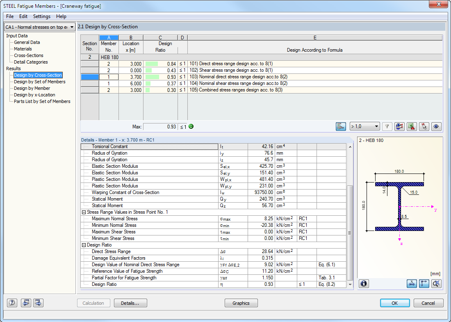Screen dimensions: 451x322
Task: Close the STEEL Fatigue Members window
Action: pyautogui.click(x=439, y=4)
